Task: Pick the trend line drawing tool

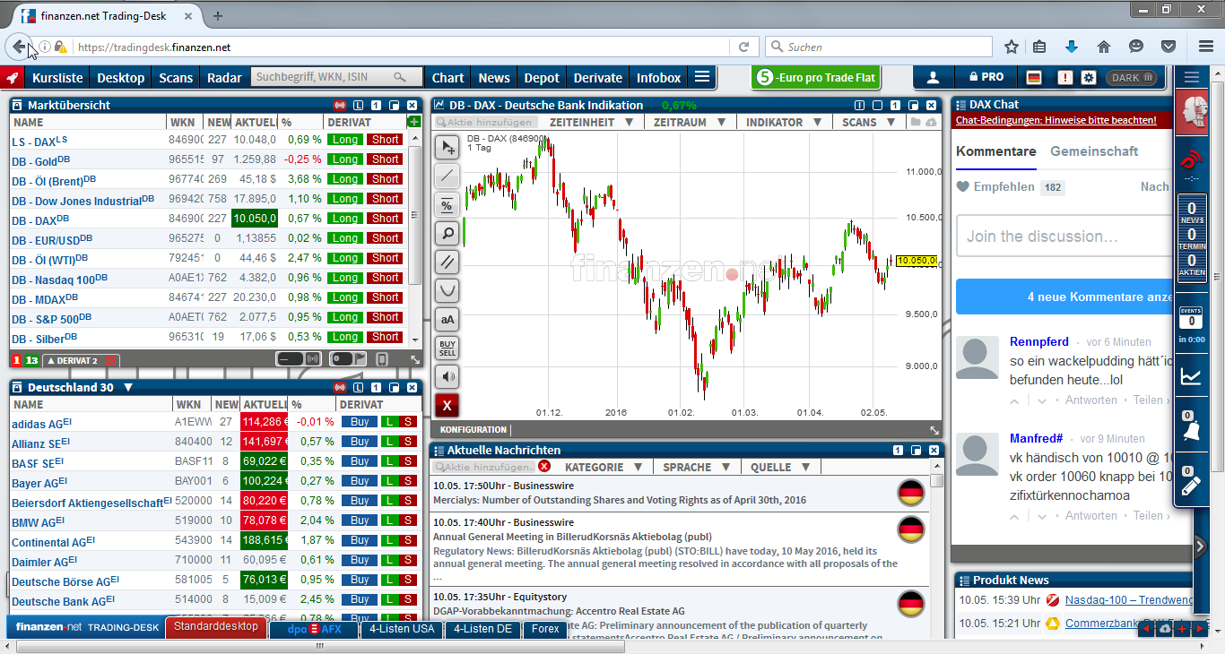Action: (447, 176)
